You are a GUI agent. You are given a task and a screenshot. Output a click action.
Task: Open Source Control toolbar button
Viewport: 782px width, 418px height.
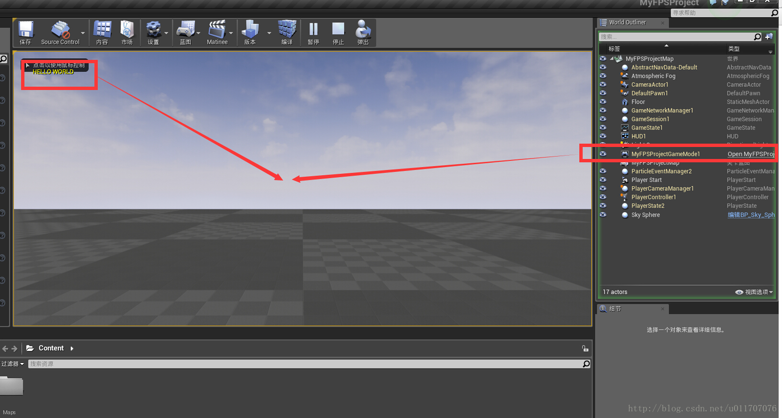tap(60, 33)
